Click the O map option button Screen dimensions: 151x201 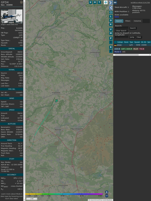tap(111, 21)
